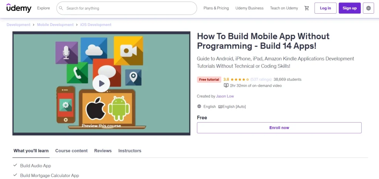Switch to the Course content tab
379x179 pixels.
pos(71,151)
